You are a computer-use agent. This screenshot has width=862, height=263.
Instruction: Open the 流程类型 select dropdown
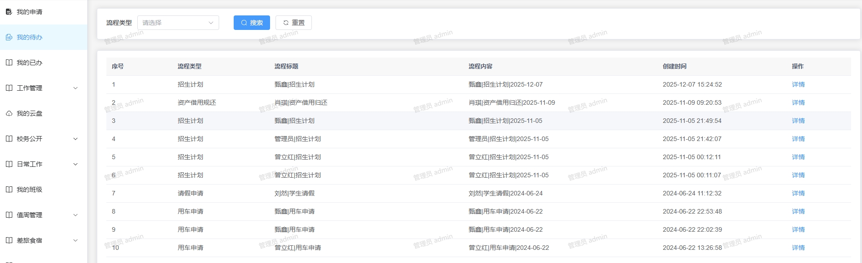(x=178, y=23)
